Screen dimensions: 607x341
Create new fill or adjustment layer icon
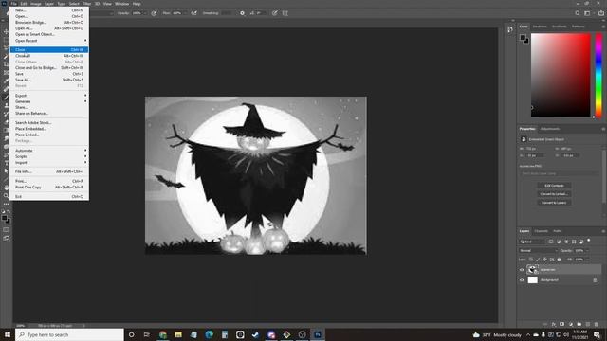pos(570,324)
